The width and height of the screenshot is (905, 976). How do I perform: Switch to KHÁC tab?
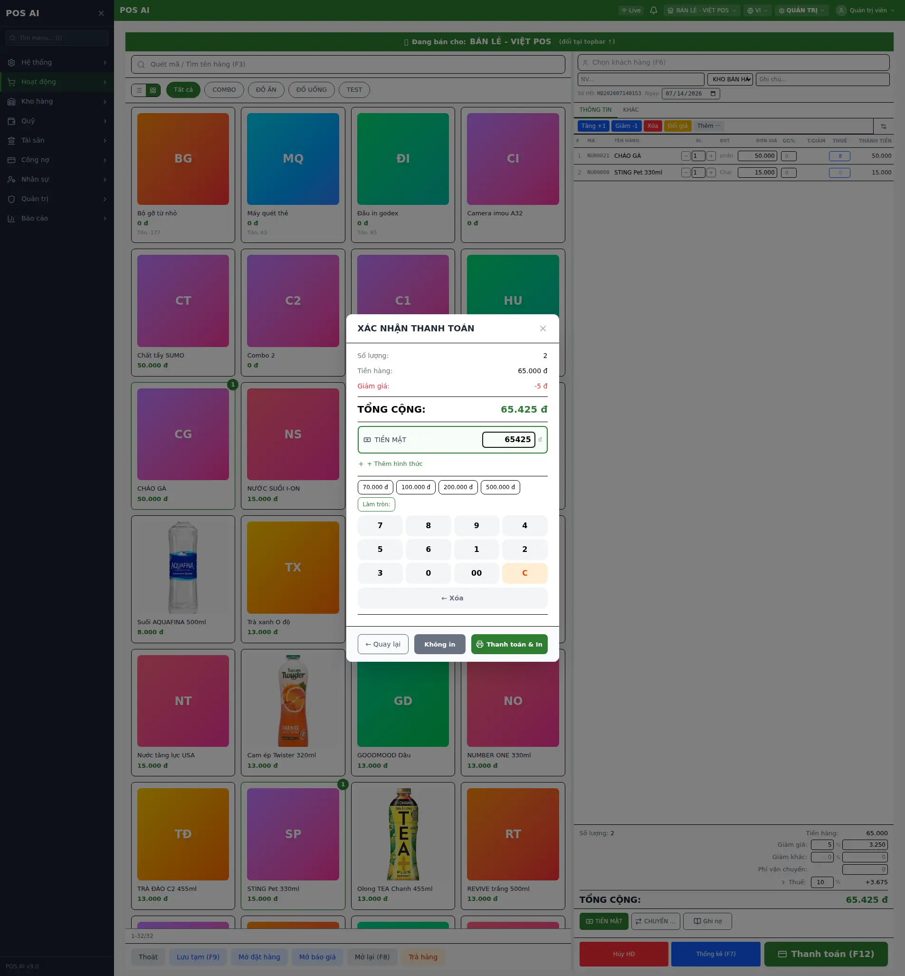click(x=630, y=110)
